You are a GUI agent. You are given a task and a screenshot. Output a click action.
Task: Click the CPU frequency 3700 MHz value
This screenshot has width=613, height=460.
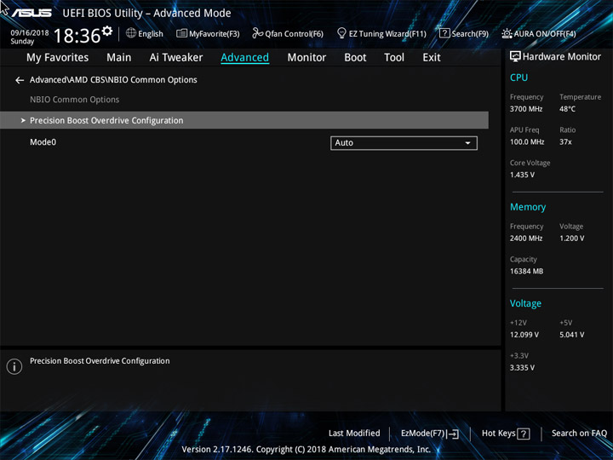[526, 109]
